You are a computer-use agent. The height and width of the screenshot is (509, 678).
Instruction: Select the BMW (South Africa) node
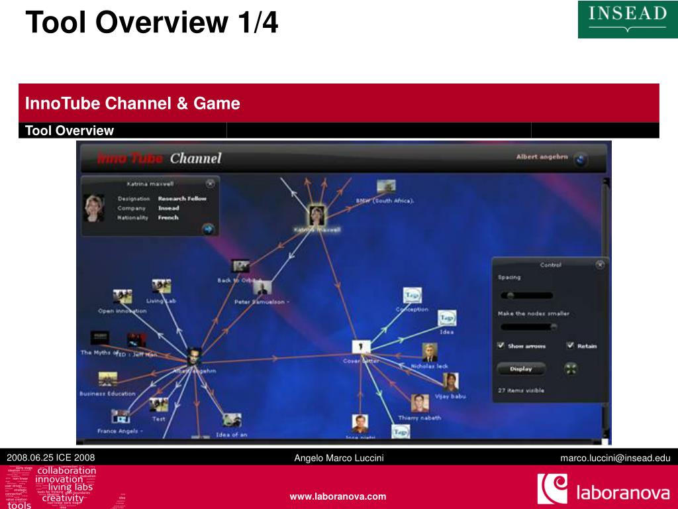pos(386,186)
